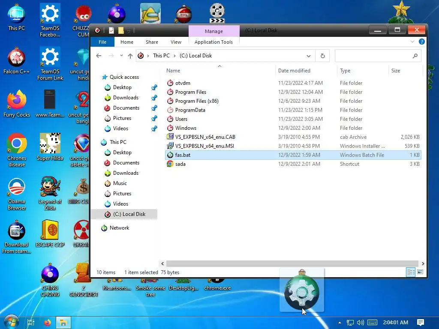The width and height of the screenshot is (439, 329).
Task: Select VS_EXPBSLN_x64_enu.MSI file icon
Action: [x=170, y=146]
